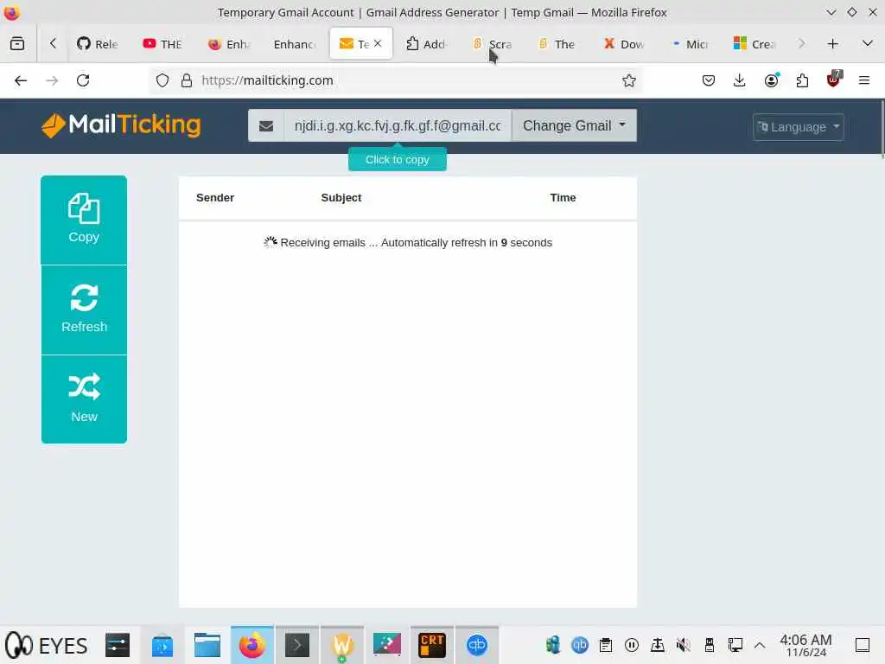Click the shield tracking protection icon
The image size is (885, 664).
[x=162, y=80]
